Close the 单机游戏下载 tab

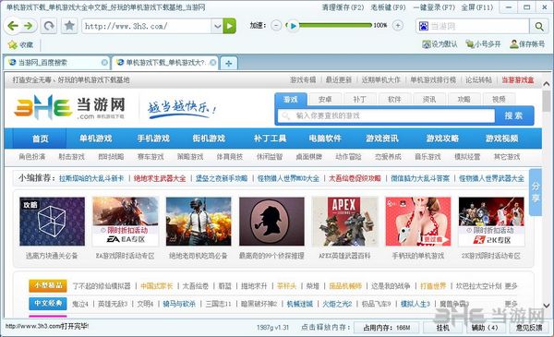212,63
